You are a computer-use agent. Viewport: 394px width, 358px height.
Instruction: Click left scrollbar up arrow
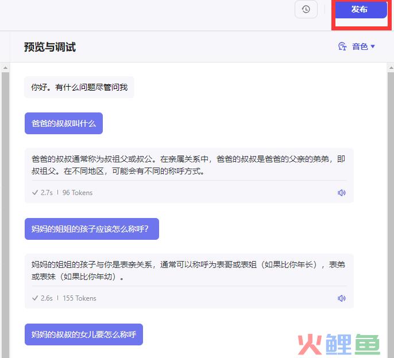(x=5, y=68)
